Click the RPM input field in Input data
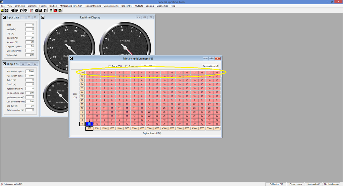 pos(30,25)
